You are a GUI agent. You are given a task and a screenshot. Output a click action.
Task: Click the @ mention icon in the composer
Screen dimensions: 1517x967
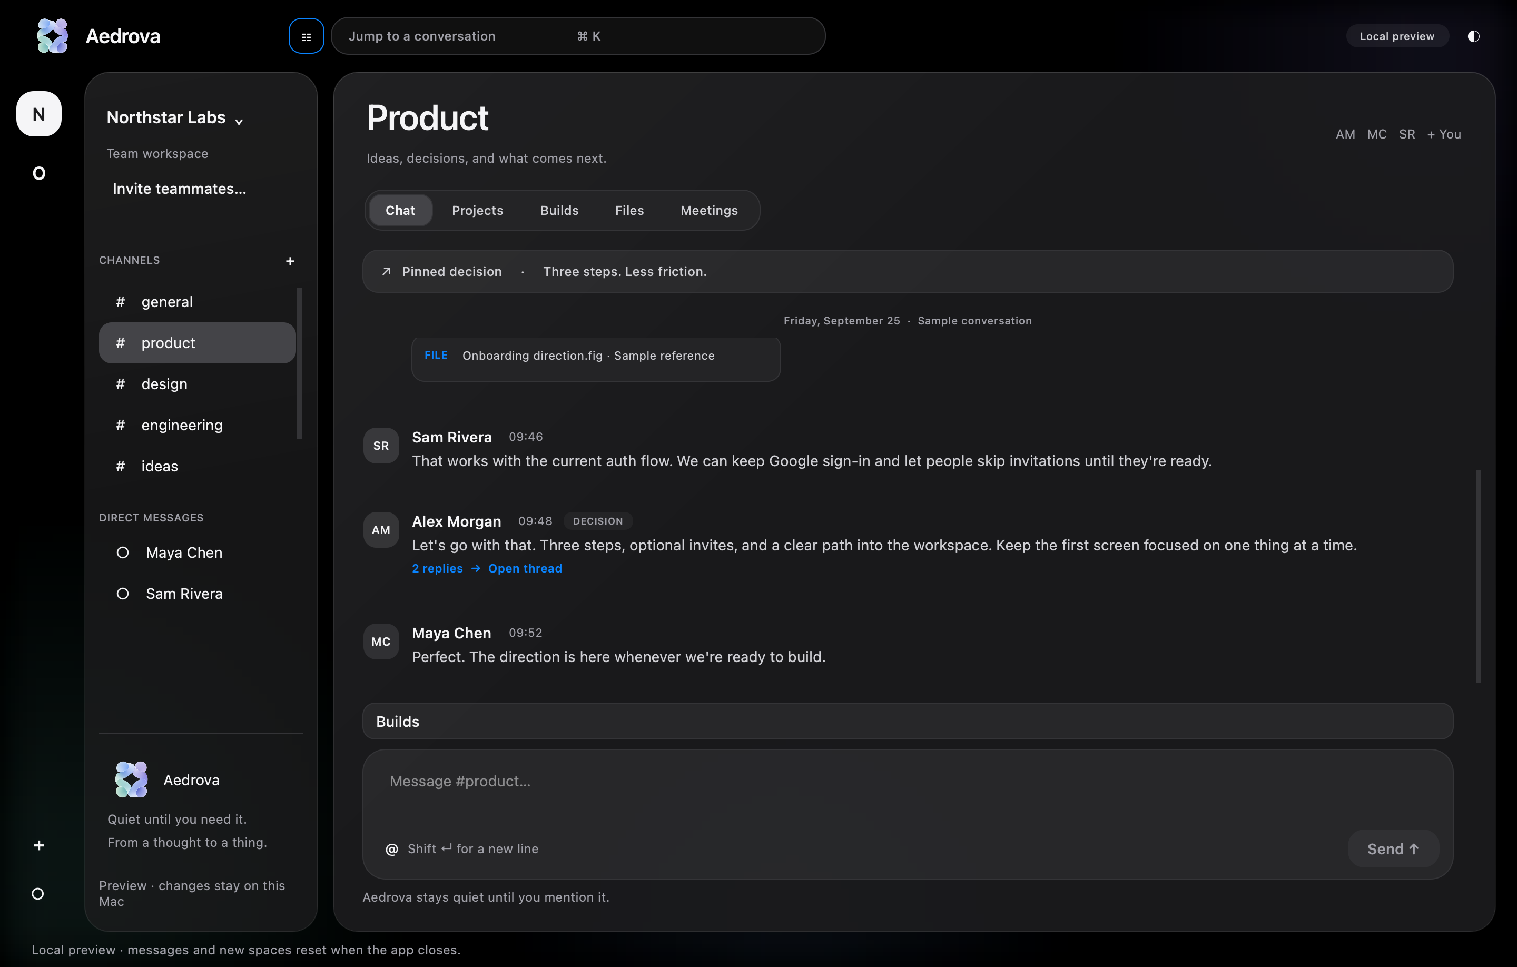[x=392, y=849]
